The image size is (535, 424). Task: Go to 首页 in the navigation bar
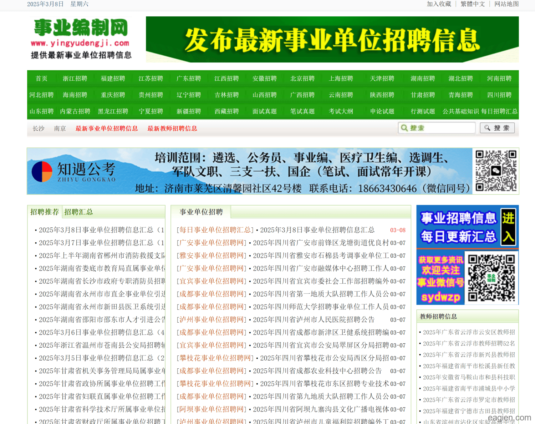pyautogui.click(x=41, y=79)
